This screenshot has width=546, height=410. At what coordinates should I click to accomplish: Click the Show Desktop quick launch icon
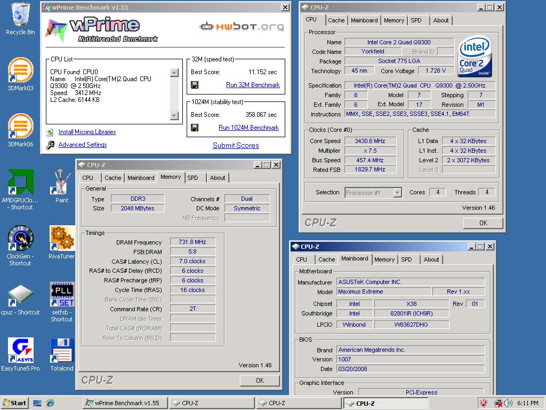pyautogui.click(x=37, y=404)
